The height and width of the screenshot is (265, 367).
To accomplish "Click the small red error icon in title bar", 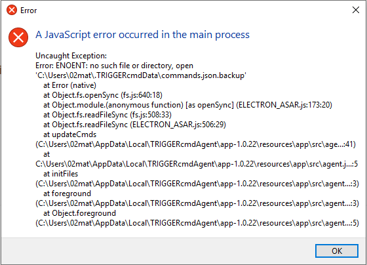I will [12, 10].
